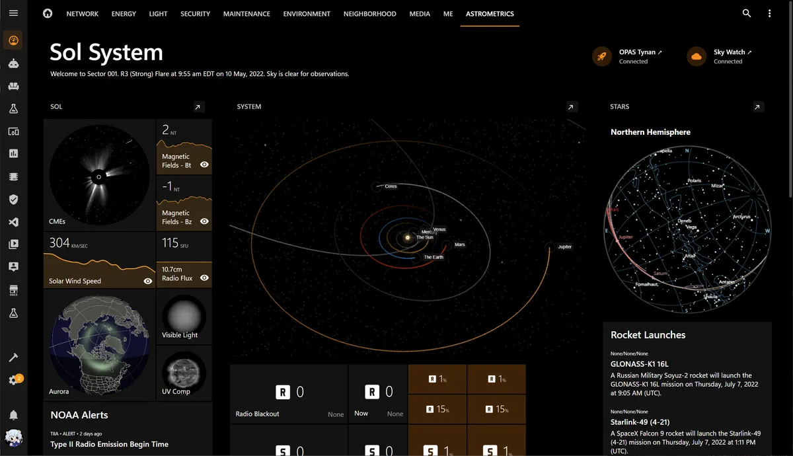
Task: Open the notifications bell
Action: tap(13, 415)
